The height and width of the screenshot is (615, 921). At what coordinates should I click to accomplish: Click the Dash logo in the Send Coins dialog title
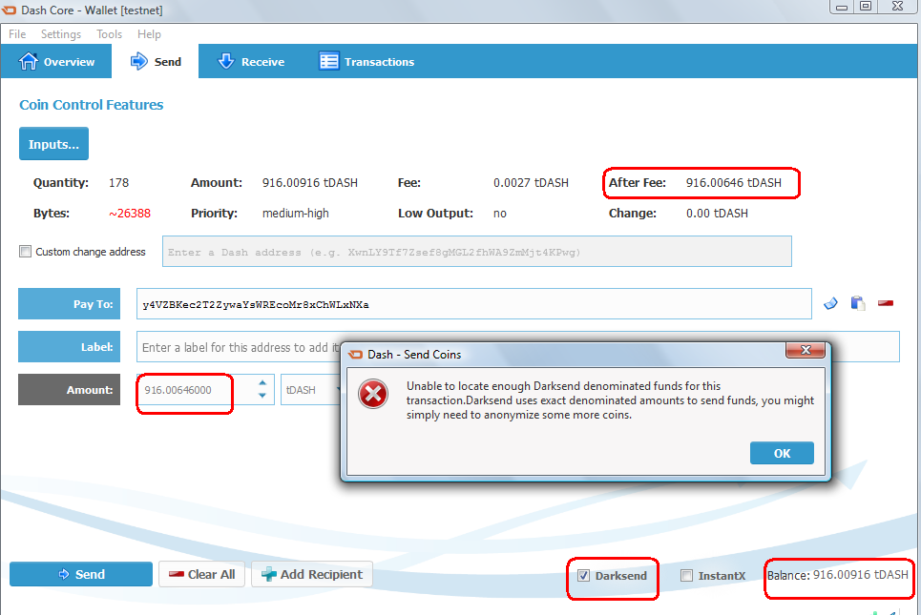[355, 355]
